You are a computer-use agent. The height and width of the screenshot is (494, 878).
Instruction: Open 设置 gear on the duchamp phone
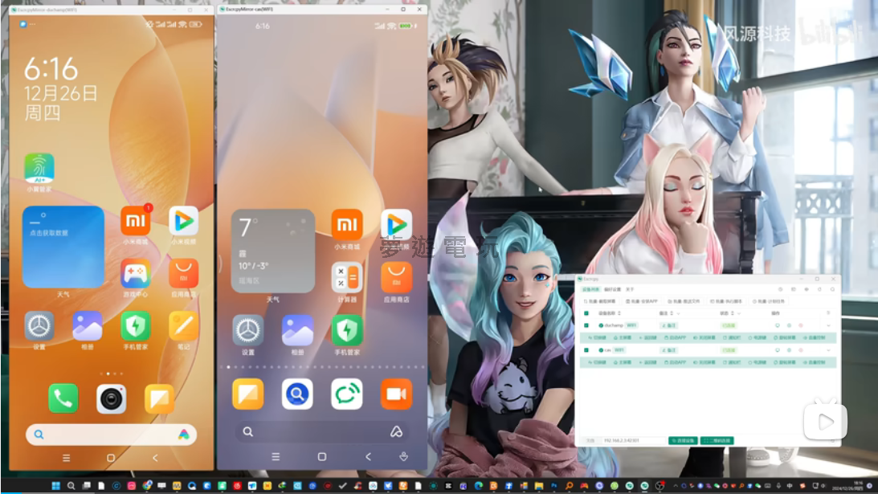pos(39,326)
